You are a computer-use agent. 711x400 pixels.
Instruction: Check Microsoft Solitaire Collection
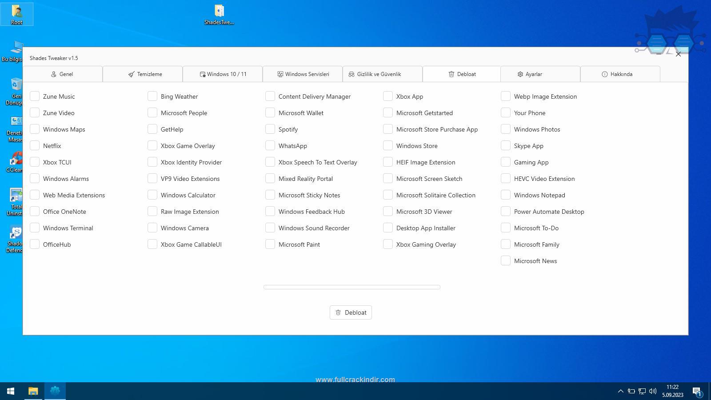click(x=388, y=195)
